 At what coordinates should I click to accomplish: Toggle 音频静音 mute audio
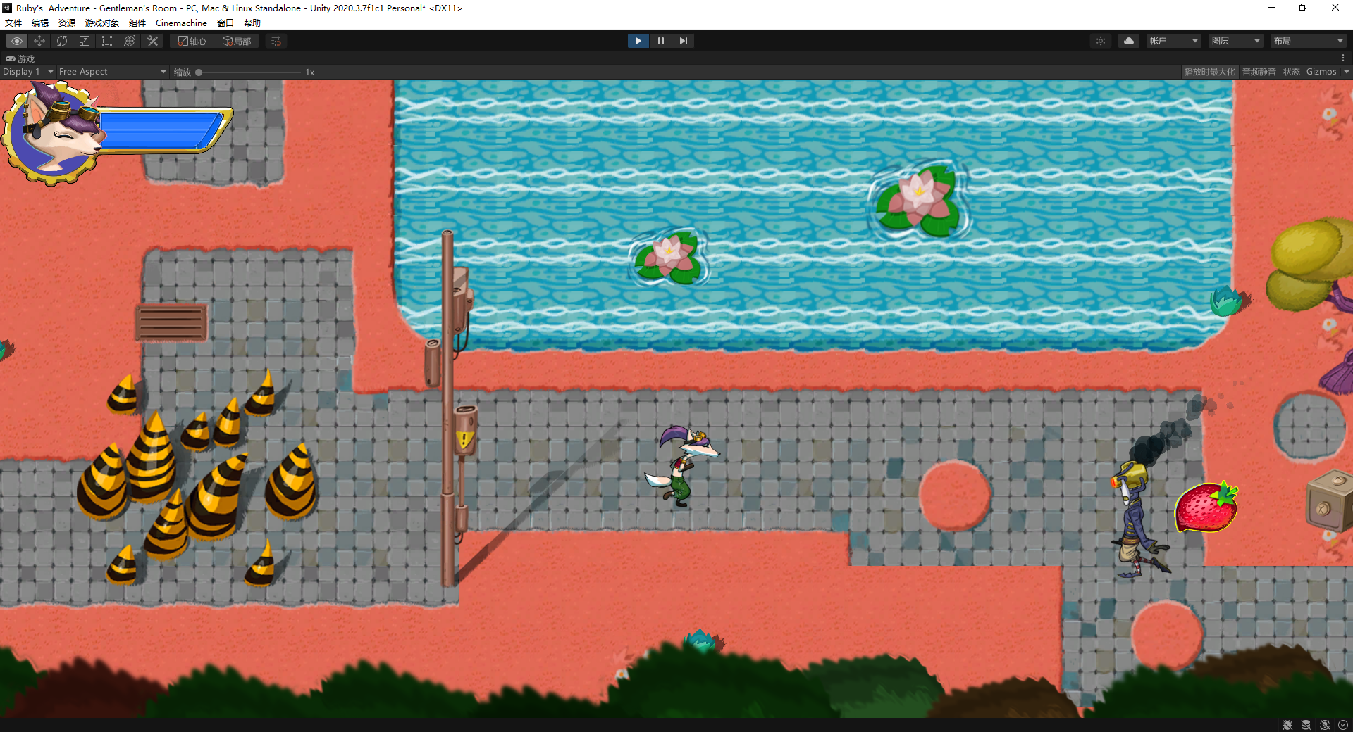tap(1259, 72)
